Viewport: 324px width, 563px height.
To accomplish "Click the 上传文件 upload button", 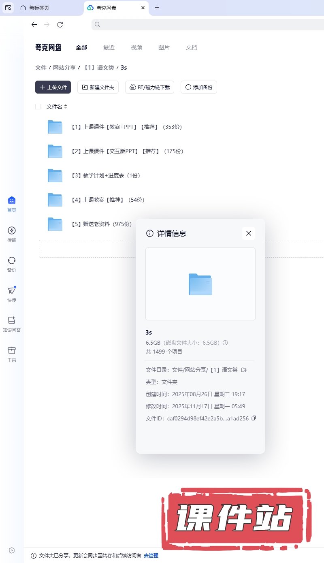I will click(53, 87).
